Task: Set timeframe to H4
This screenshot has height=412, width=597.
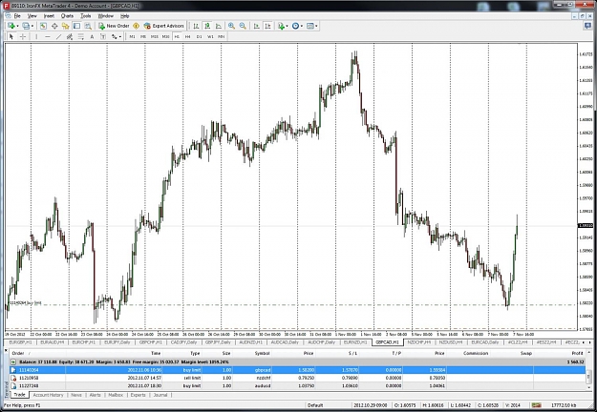Action: 188,36
